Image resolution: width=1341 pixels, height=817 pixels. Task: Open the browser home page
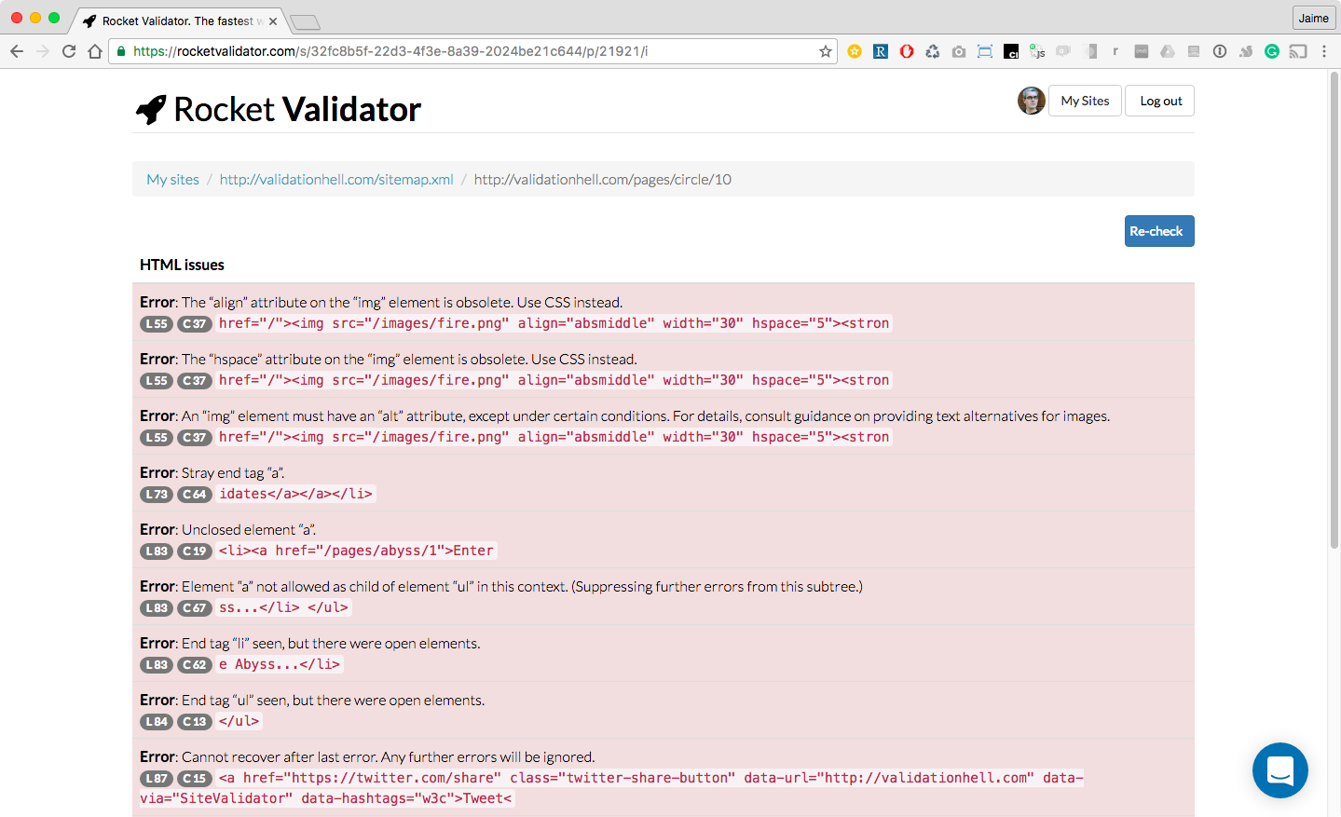(95, 51)
